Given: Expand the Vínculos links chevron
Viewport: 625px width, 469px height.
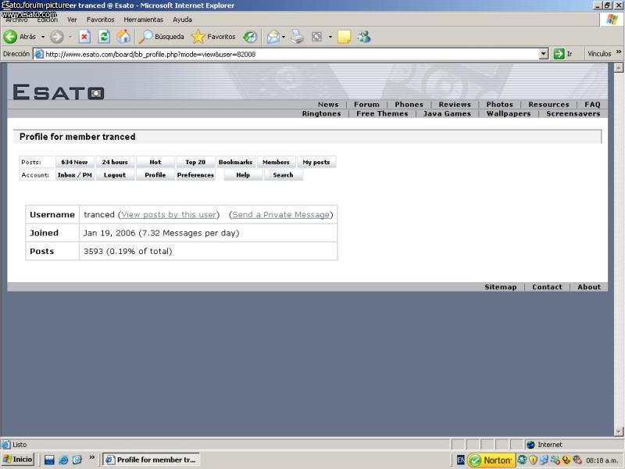Looking at the screenshot, I should 618,52.
